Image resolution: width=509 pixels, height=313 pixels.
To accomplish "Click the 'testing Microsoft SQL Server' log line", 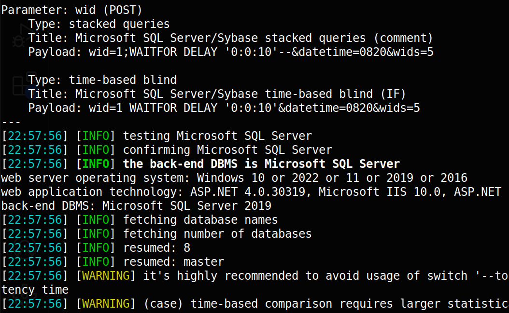I will coord(157,136).
